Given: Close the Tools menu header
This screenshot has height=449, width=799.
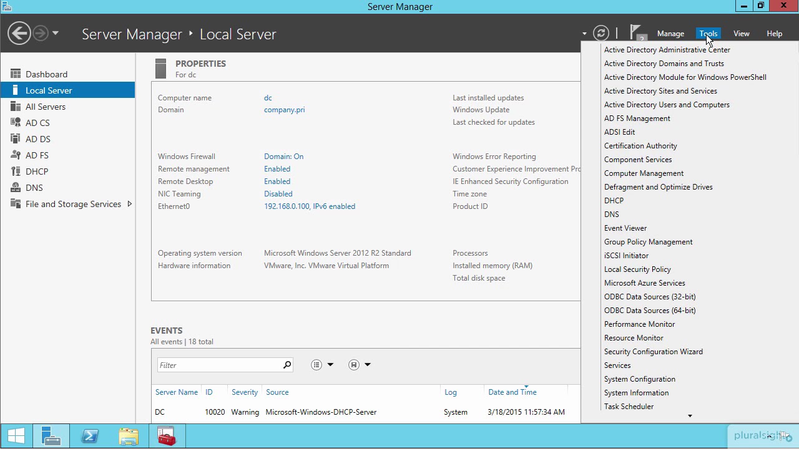Looking at the screenshot, I should [708, 34].
